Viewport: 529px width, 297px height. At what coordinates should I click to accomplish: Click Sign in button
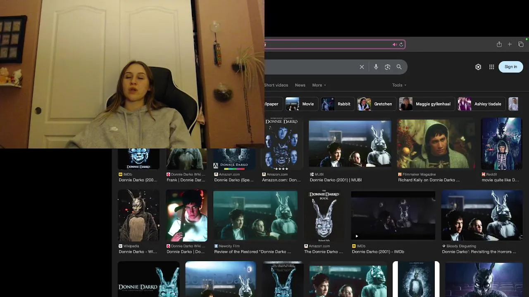(x=511, y=67)
